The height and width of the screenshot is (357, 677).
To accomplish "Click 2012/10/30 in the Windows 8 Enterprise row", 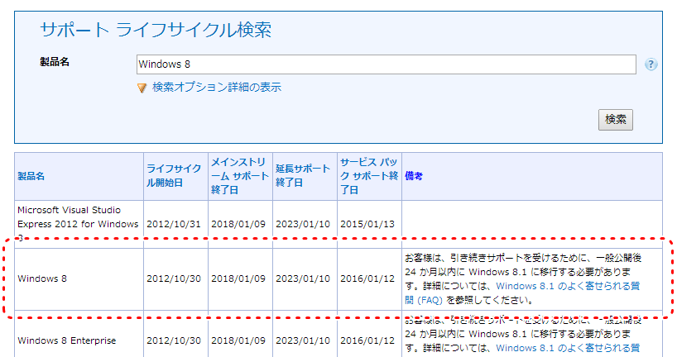I will click(x=174, y=340).
